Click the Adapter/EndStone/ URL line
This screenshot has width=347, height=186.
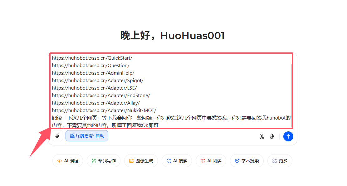pos(101,95)
